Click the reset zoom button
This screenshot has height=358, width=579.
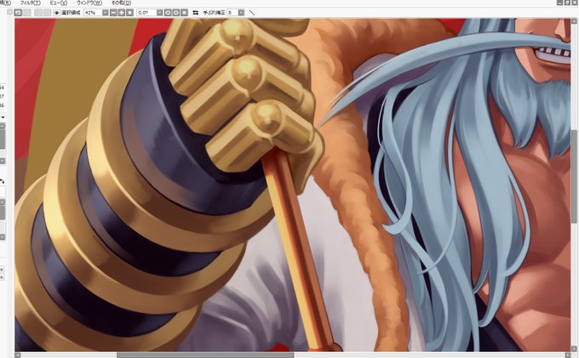(x=129, y=13)
